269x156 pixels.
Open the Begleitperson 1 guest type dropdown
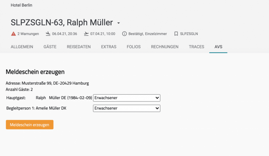(x=127, y=108)
